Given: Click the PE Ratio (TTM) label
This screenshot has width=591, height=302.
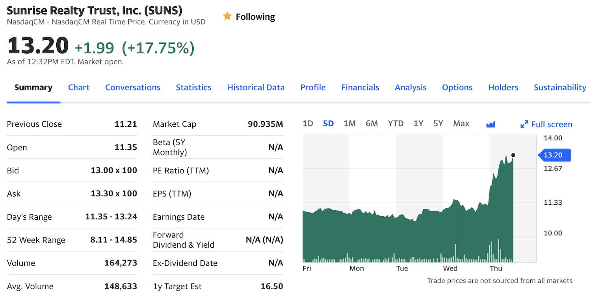Looking at the screenshot, I should tap(181, 170).
